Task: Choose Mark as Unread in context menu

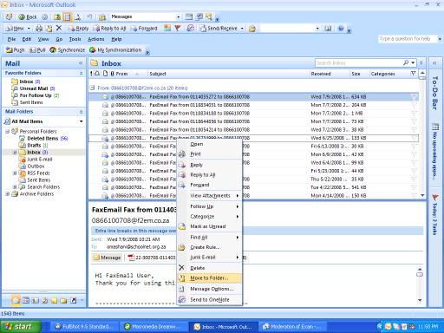Action: point(209,226)
